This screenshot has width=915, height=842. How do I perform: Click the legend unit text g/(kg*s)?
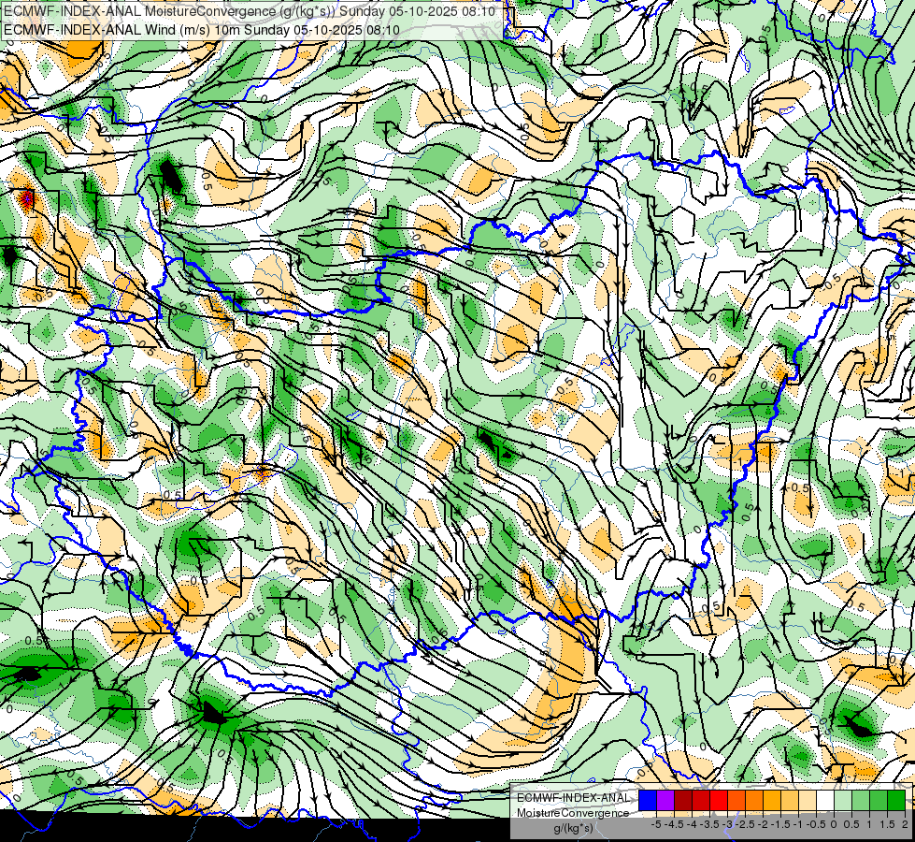pos(573,829)
